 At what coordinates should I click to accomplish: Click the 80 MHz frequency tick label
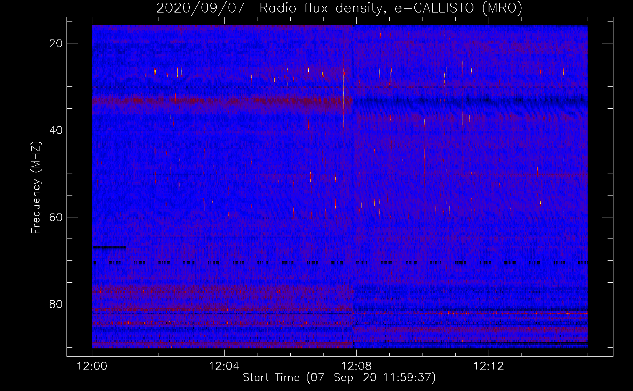click(56, 304)
